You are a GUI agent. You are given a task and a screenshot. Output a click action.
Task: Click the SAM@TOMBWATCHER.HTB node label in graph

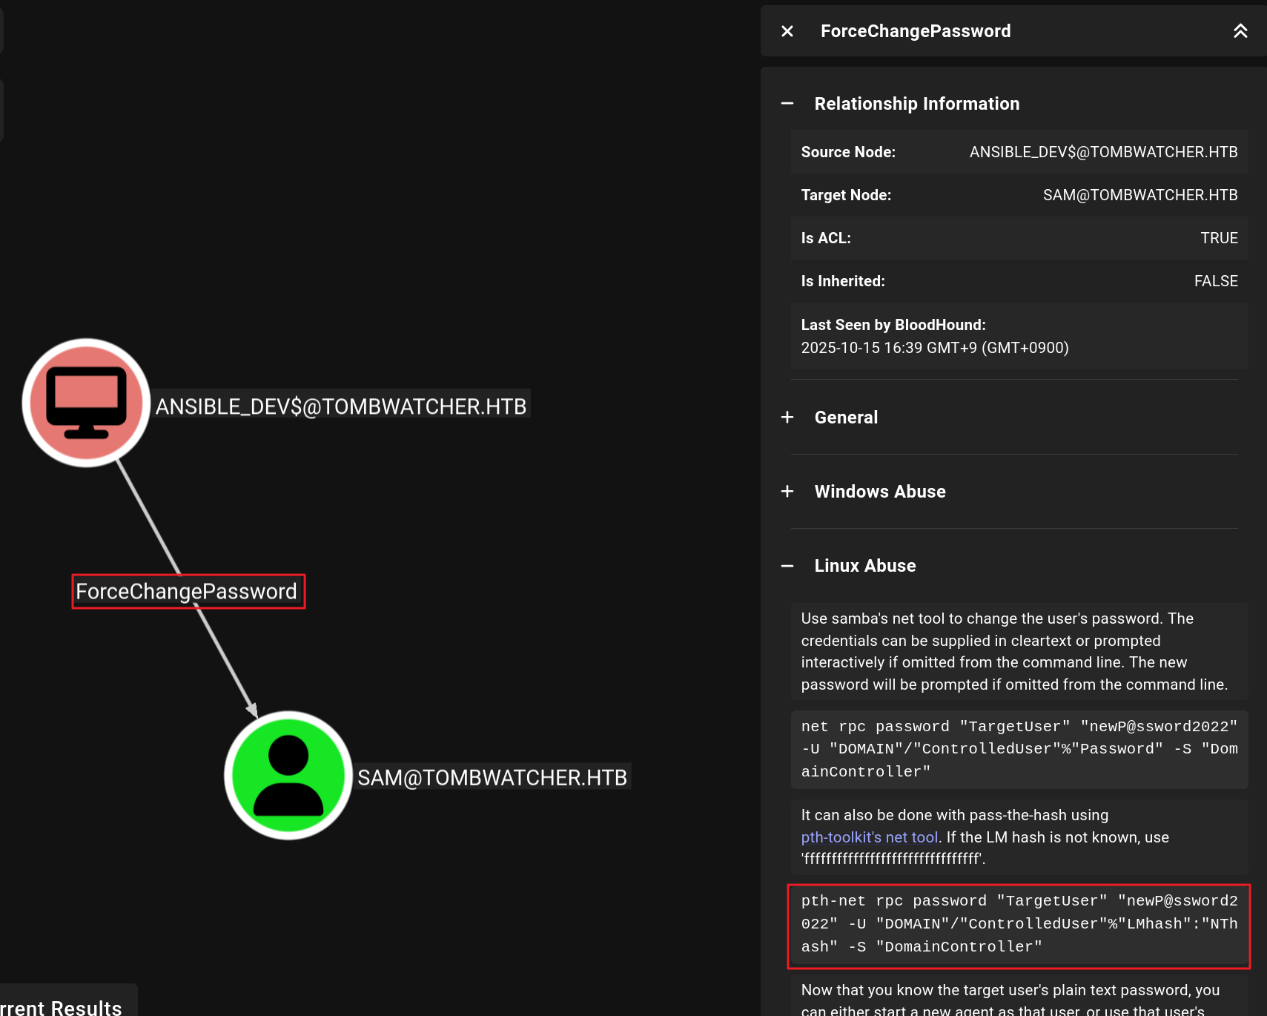(x=492, y=777)
